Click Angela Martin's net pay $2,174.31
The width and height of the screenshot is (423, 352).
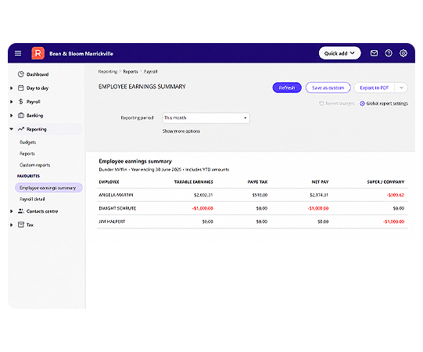319,195
